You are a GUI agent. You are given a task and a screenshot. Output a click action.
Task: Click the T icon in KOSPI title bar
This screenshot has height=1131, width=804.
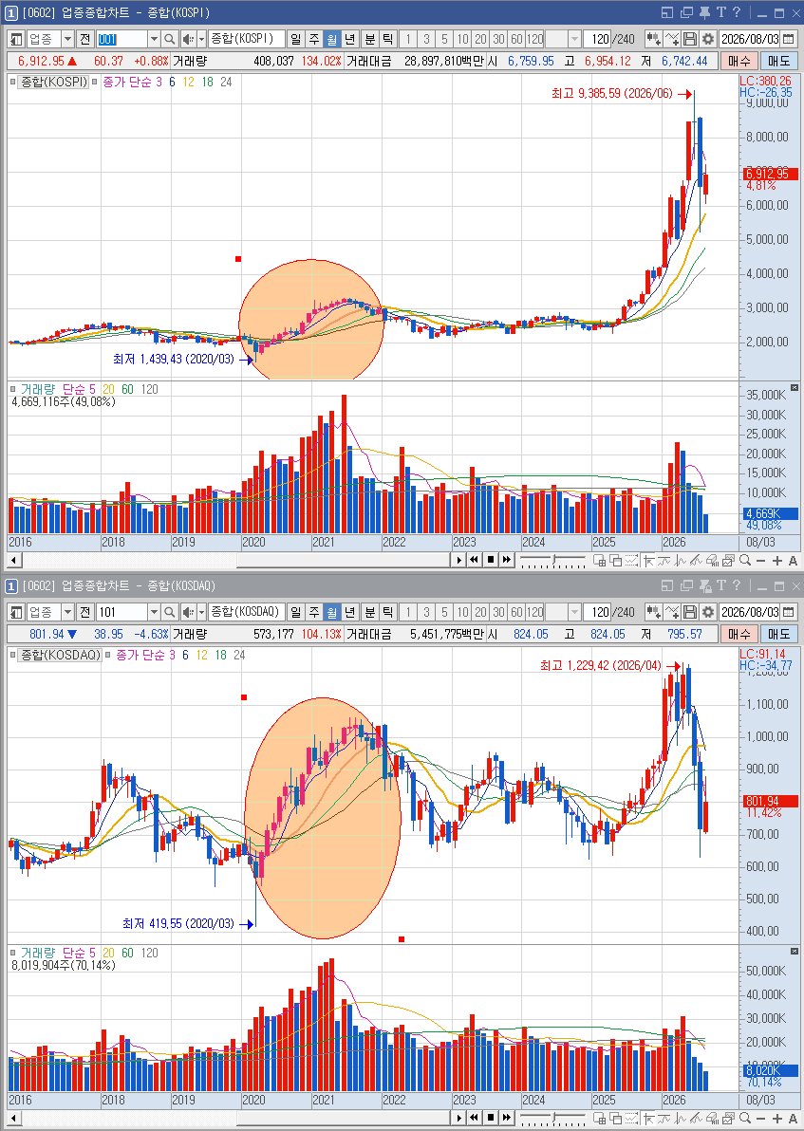(721, 12)
